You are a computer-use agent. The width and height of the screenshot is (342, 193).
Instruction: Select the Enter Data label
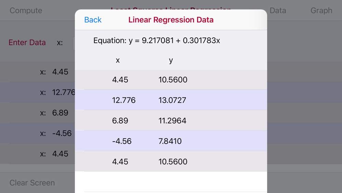point(27,43)
